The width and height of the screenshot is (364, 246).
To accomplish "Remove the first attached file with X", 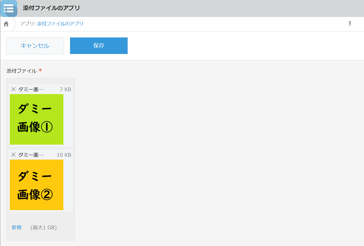I will pyautogui.click(x=13, y=89).
